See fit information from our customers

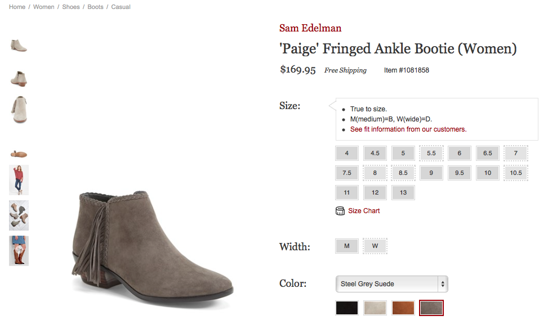[x=408, y=129]
